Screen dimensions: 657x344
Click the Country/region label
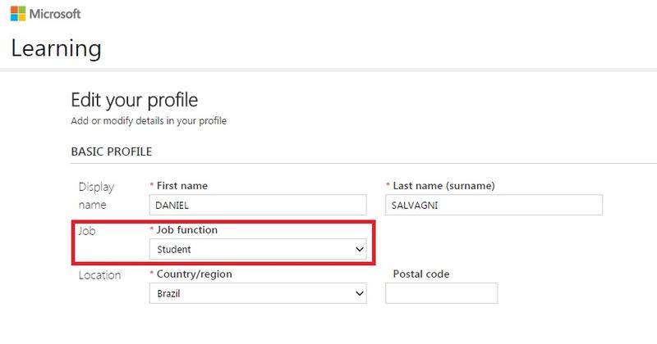[193, 274]
